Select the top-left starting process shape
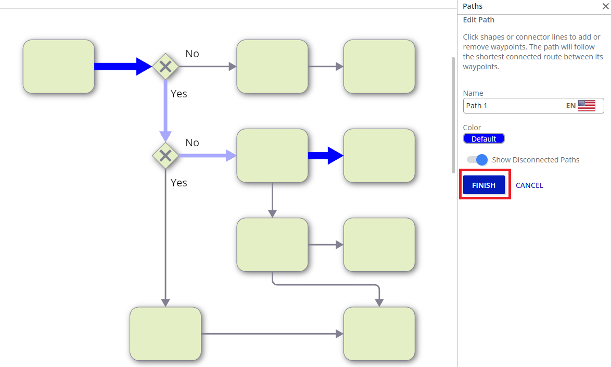This screenshot has width=611, height=367. pos(59,67)
